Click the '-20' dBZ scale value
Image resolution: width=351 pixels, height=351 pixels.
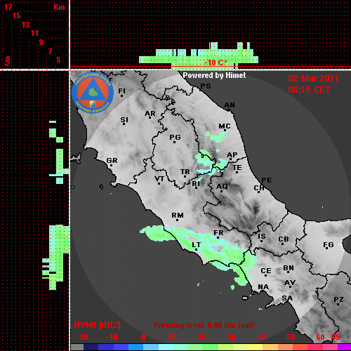coord(82,337)
